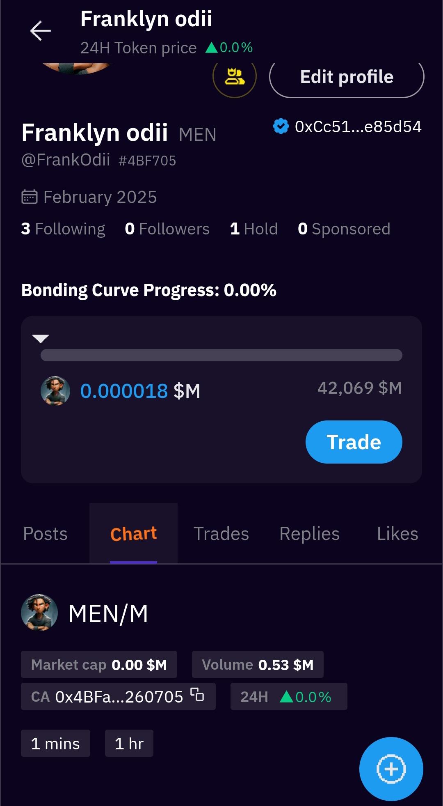This screenshot has height=806, width=443.
Task: Open the yellow crown leaderboard icon
Action: tap(235, 77)
